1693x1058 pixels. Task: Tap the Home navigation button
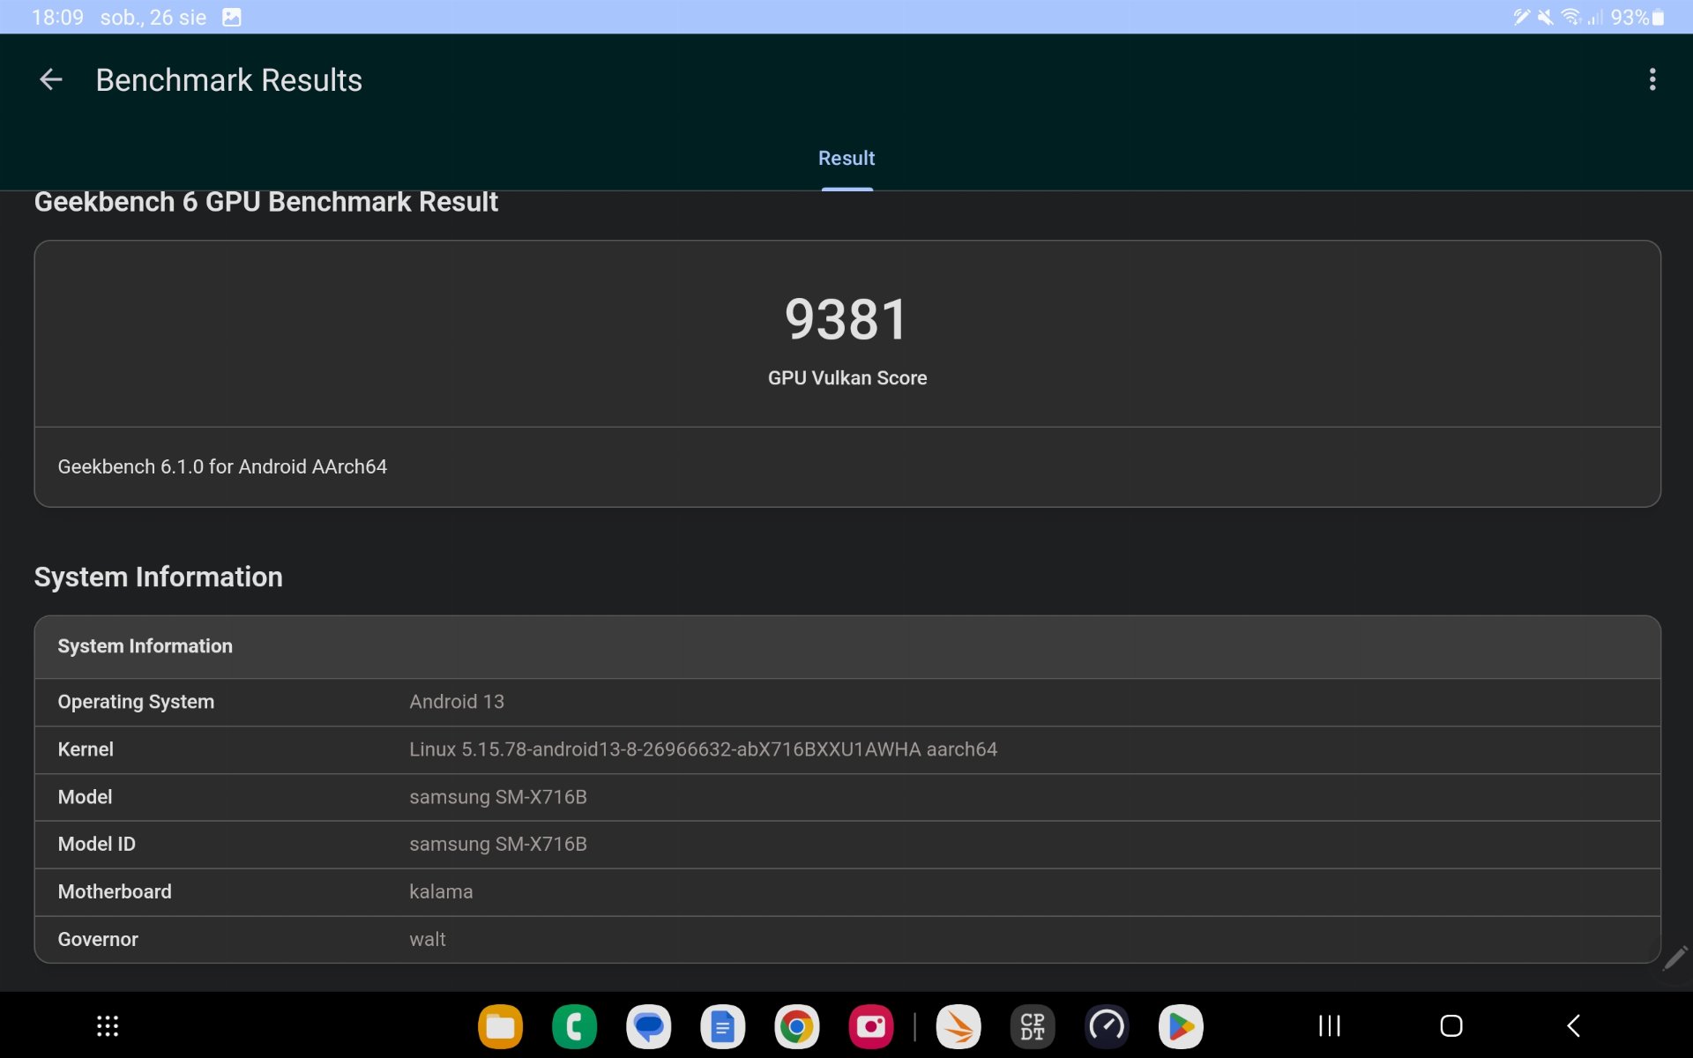[1451, 1025]
